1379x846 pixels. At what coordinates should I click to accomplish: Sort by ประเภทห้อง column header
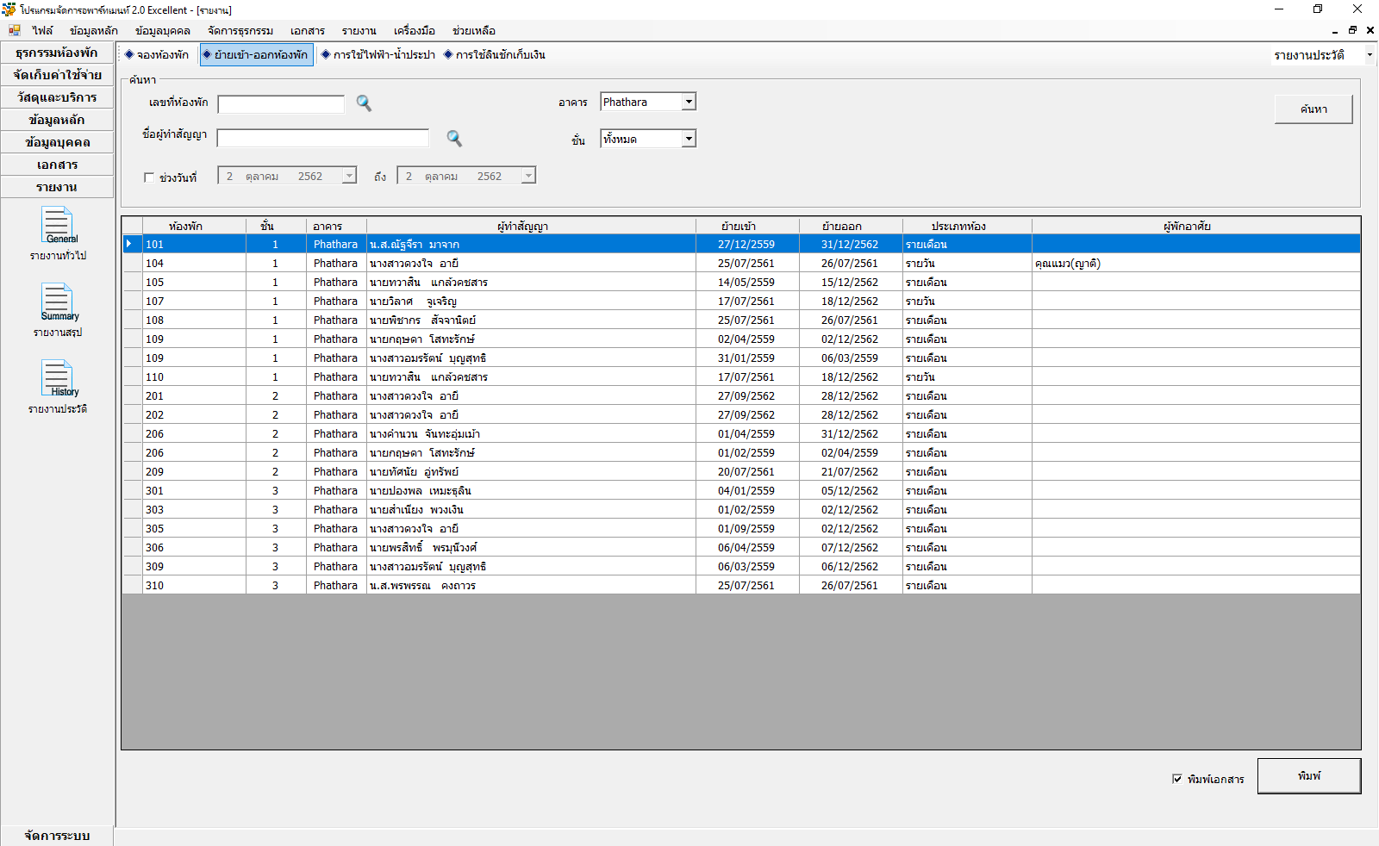pos(967,226)
